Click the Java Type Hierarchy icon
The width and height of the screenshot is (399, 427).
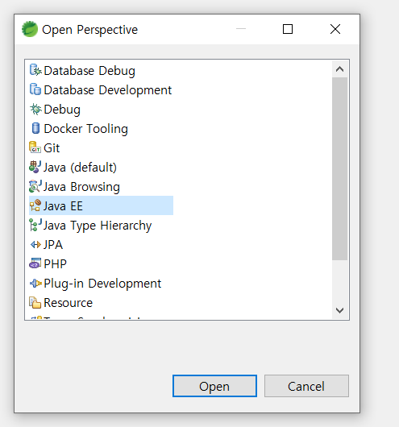click(x=35, y=225)
